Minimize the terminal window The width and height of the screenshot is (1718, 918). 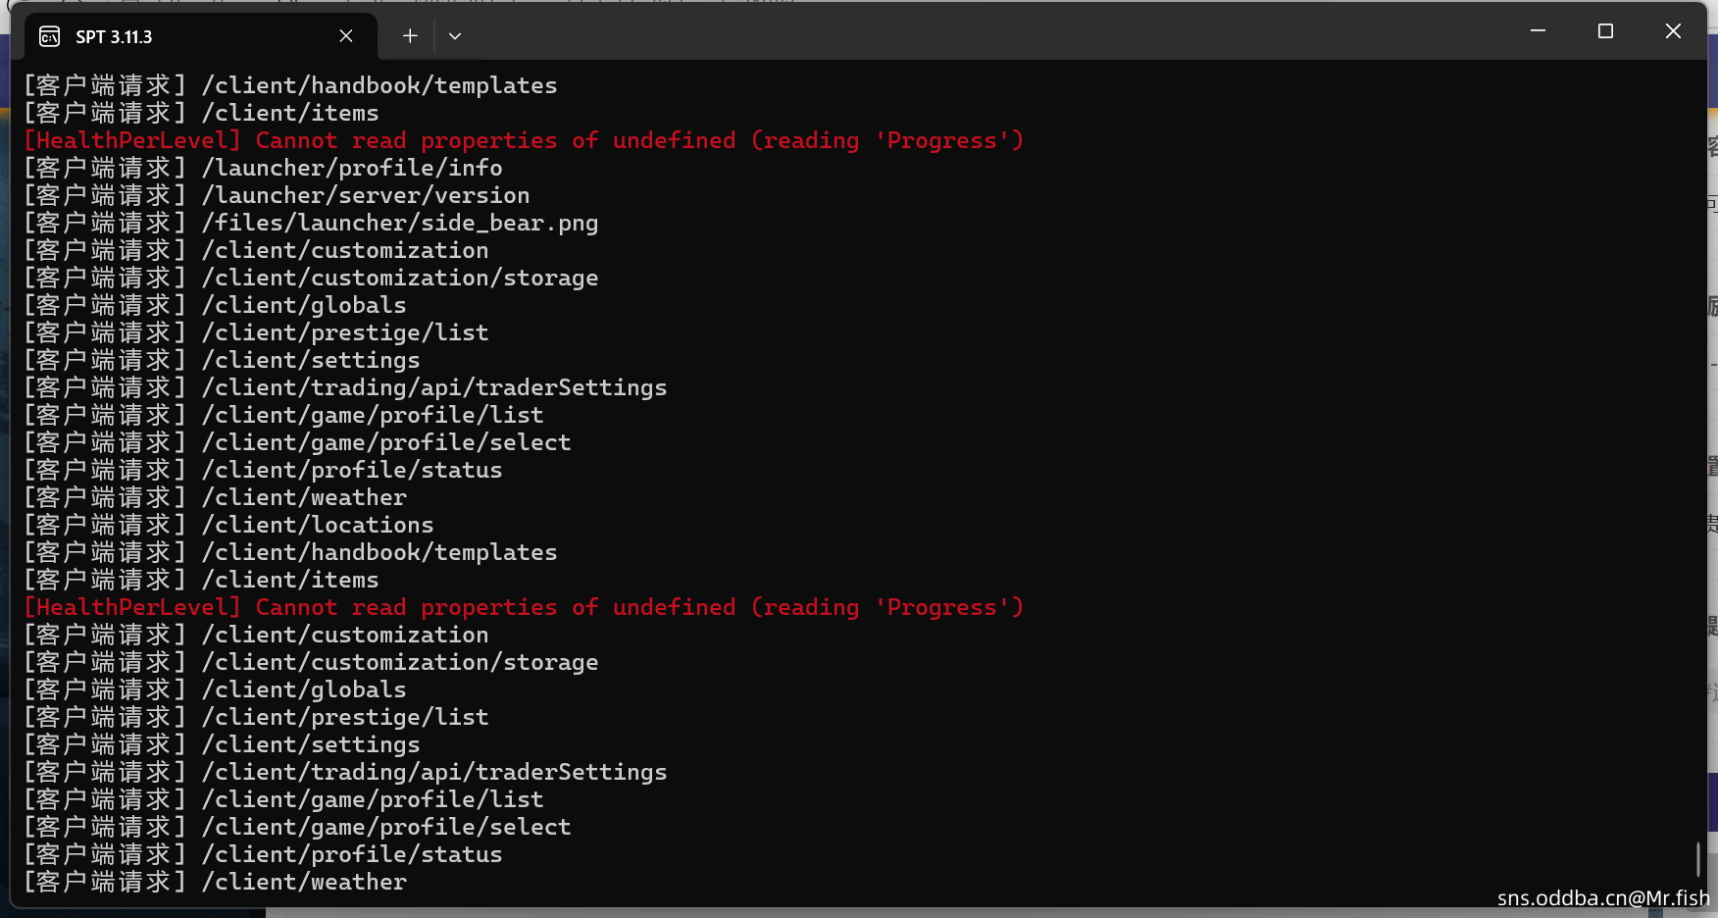pyautogui.click(x=1538, y=31)
